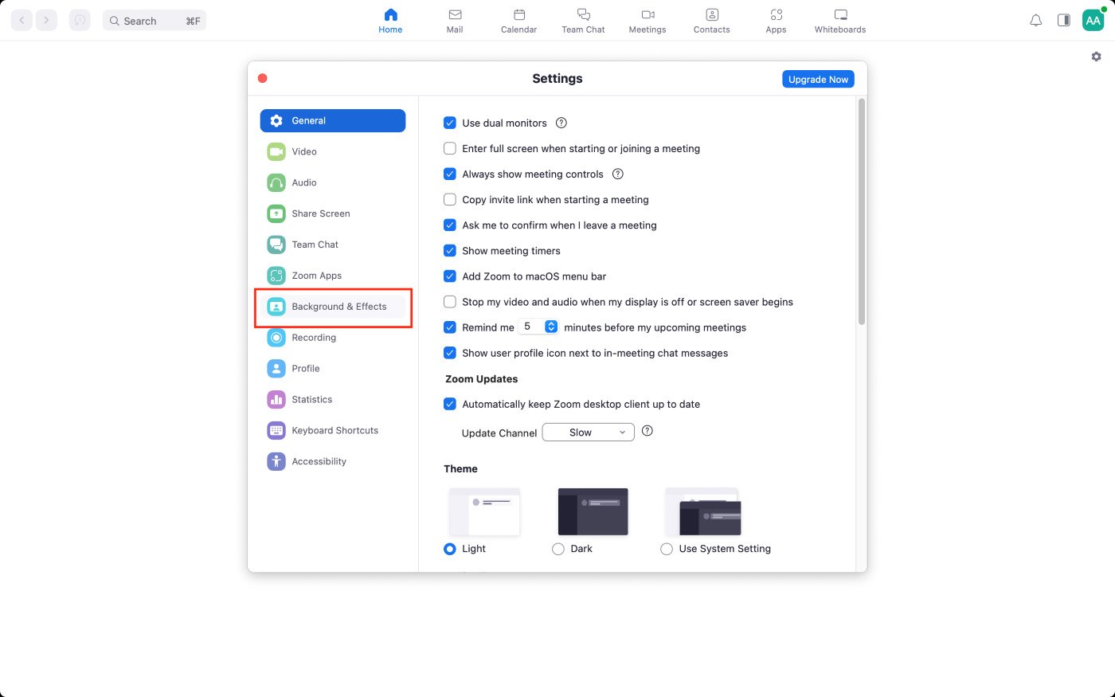
Task: Click the help icon beside Update Channel
Action: click(x=647, y=431)
